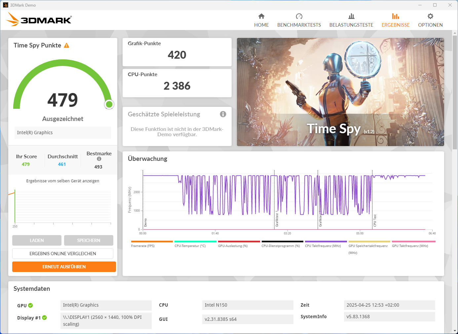Click the Time Spy artwork thumbnail
The image size is (458, 334).
pos(340,92)
